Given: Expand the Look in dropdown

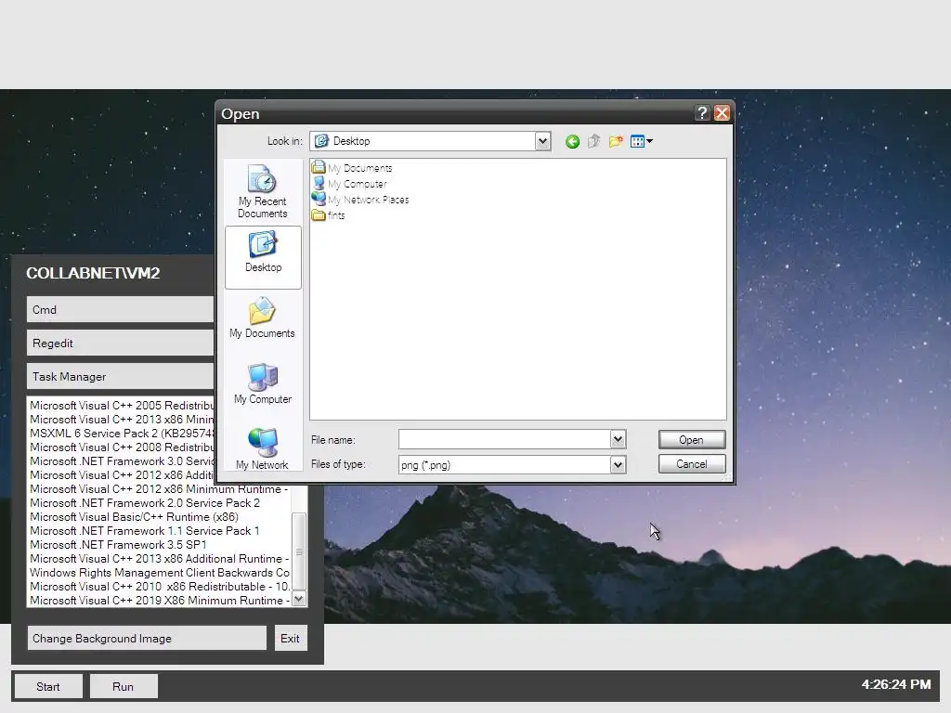Looking at the screenshot, I should point(542,141).
